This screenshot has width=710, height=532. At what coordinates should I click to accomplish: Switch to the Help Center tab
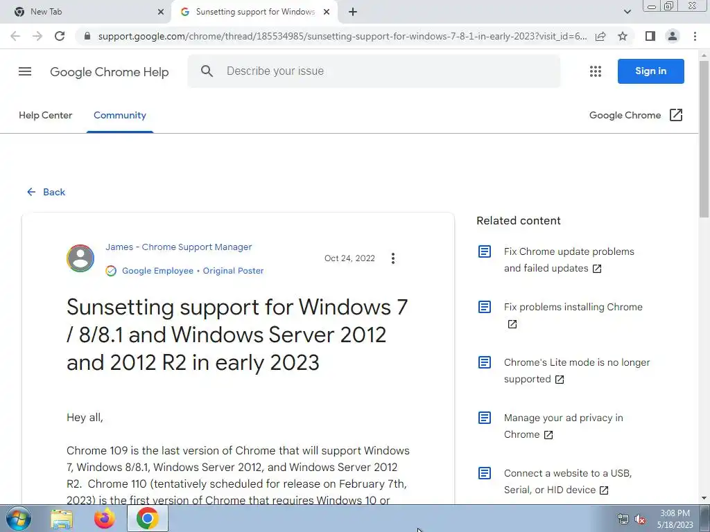45,116
